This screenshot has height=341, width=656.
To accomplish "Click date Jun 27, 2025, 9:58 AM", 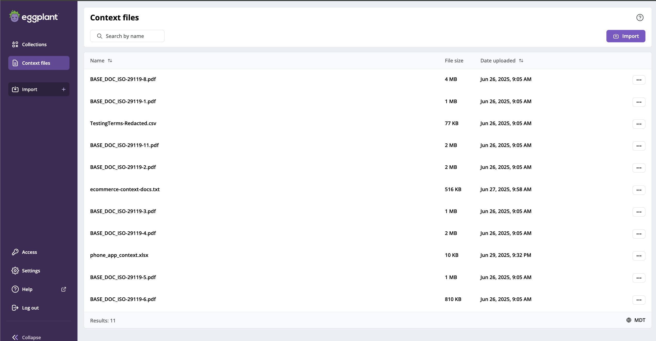I will pos(506,189).
